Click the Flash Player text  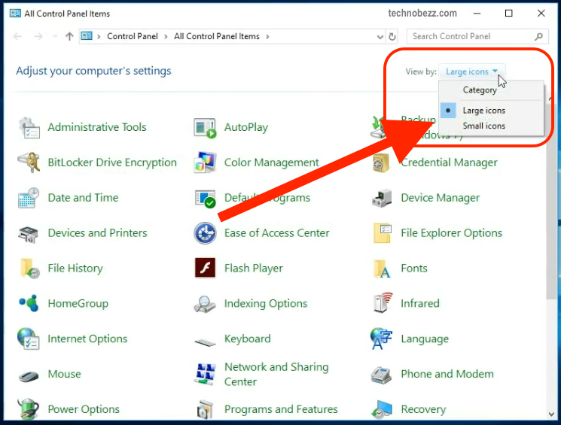tap(254, 269)
